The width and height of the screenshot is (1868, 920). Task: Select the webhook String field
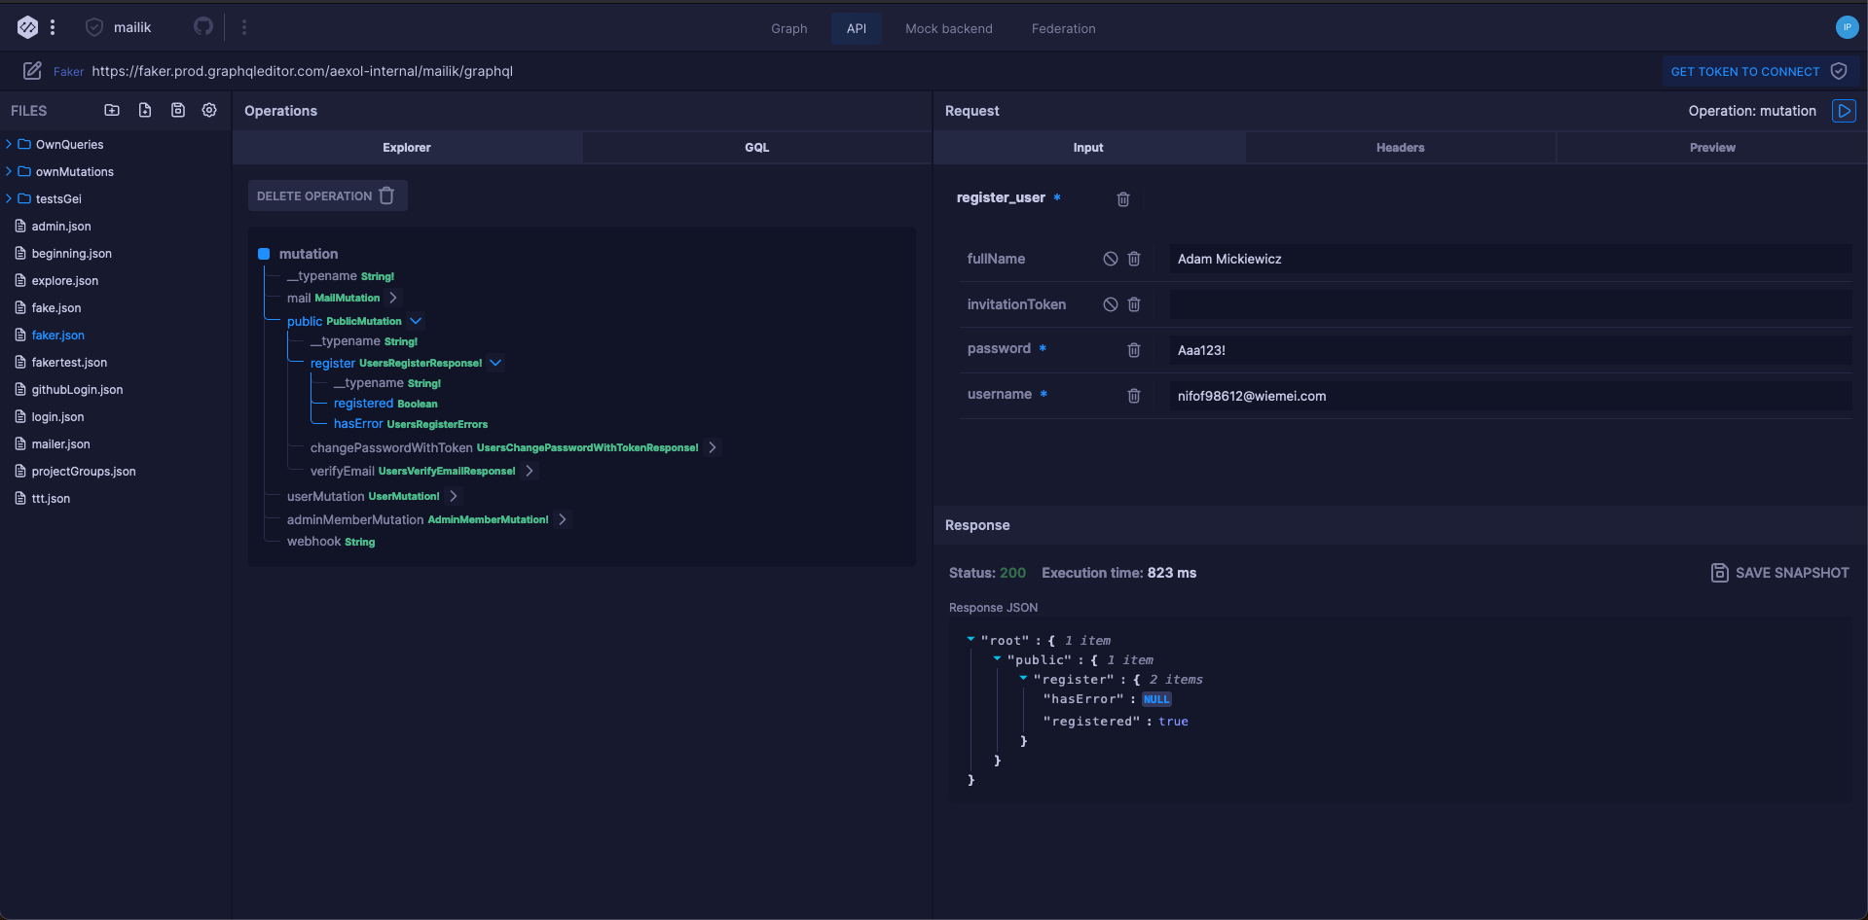coord(331,542)
